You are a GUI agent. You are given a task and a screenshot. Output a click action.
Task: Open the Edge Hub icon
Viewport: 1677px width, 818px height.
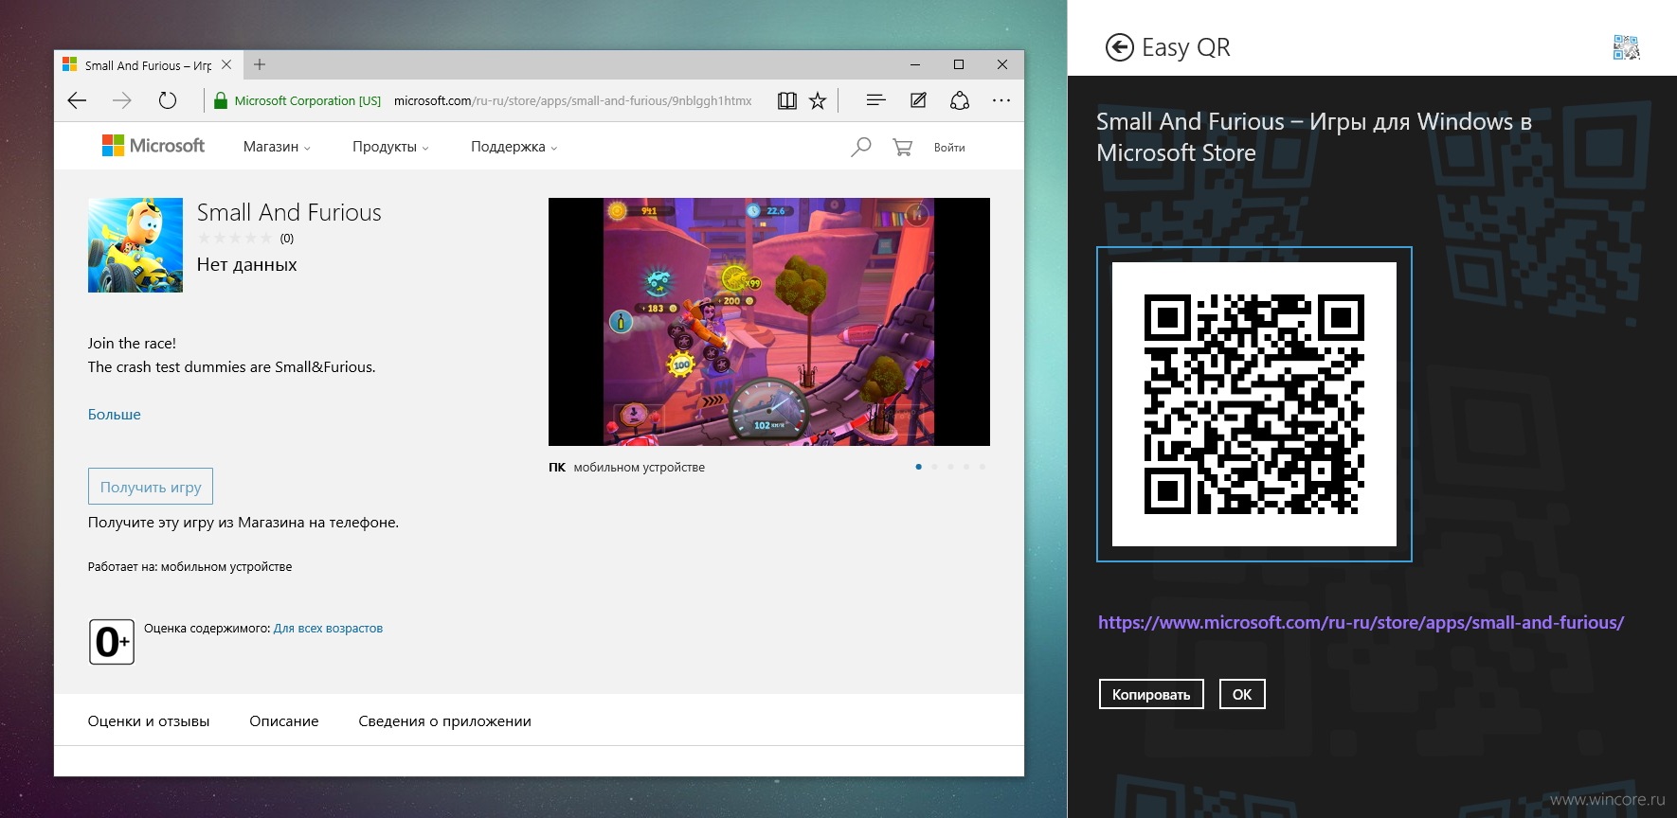pyautogui.click(x=876, y=100)
